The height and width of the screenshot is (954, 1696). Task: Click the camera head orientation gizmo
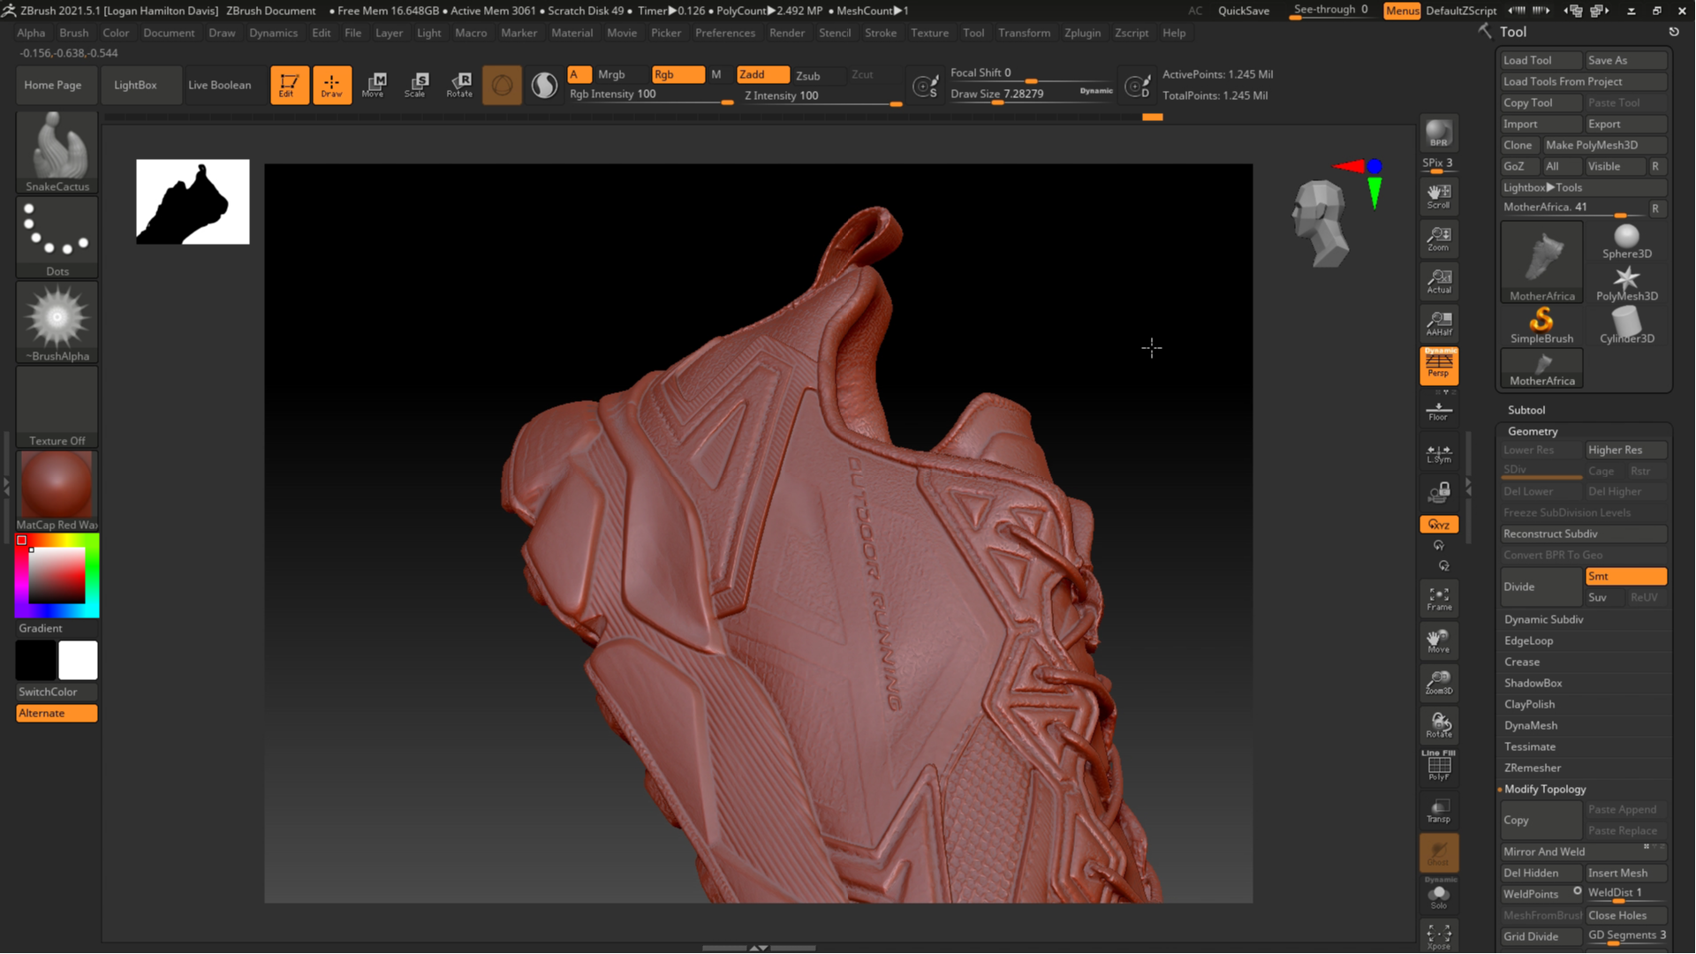[1320, 223]
